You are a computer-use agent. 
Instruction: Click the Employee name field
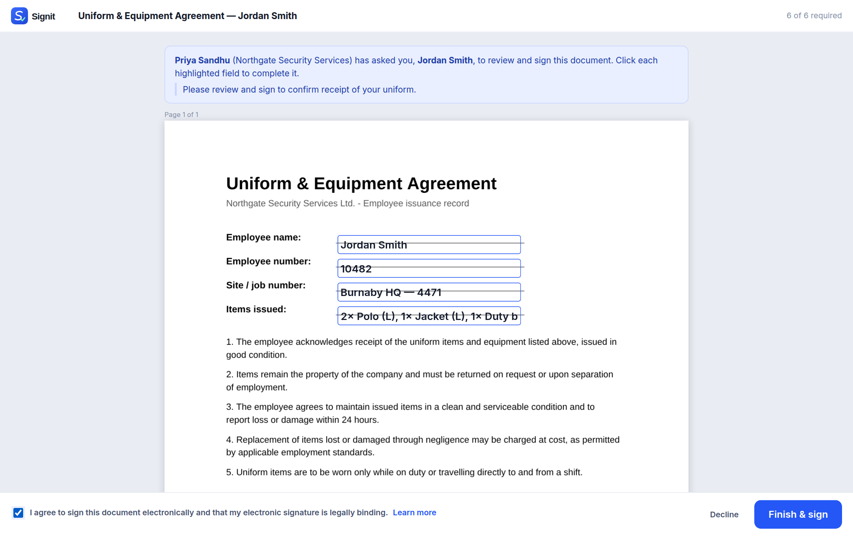pyautogui.click(x=429, y=244)
